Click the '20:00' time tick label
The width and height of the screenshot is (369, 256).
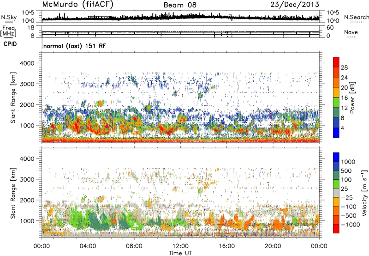pos(273,246)
